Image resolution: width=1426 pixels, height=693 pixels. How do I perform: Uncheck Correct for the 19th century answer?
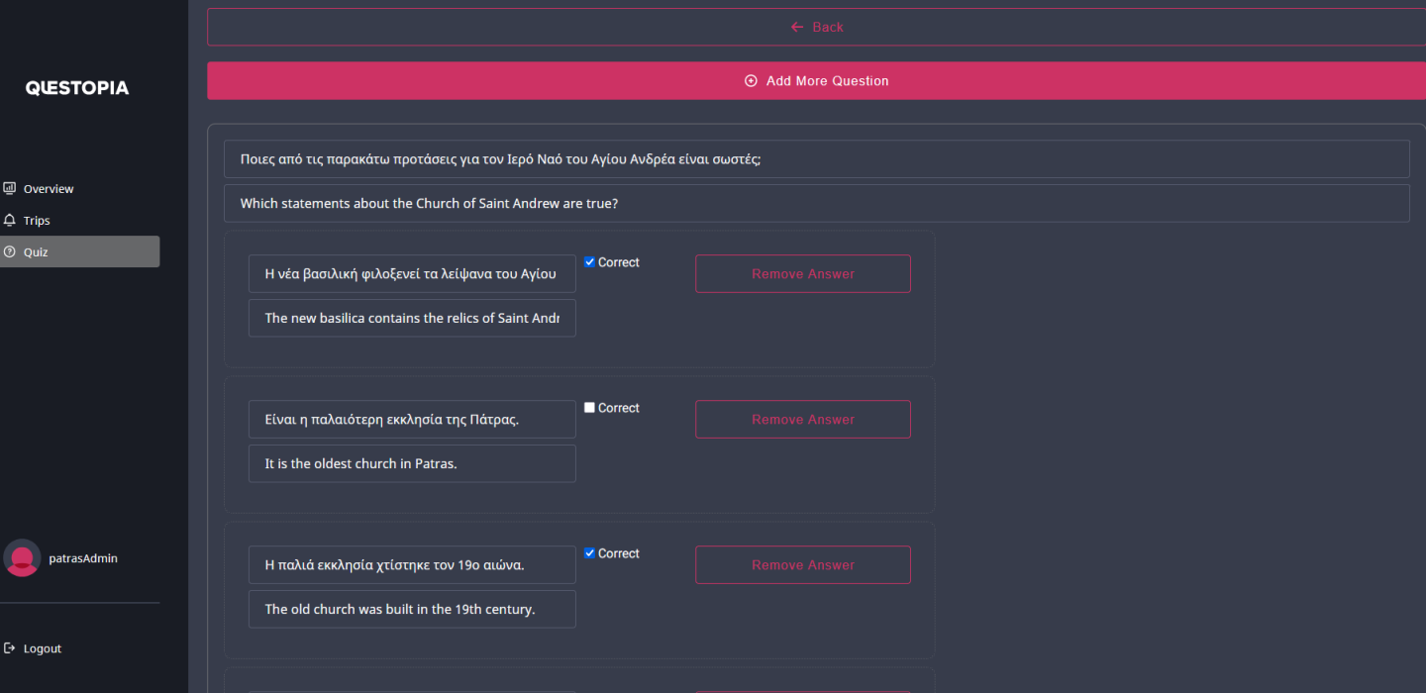point(590,553)
